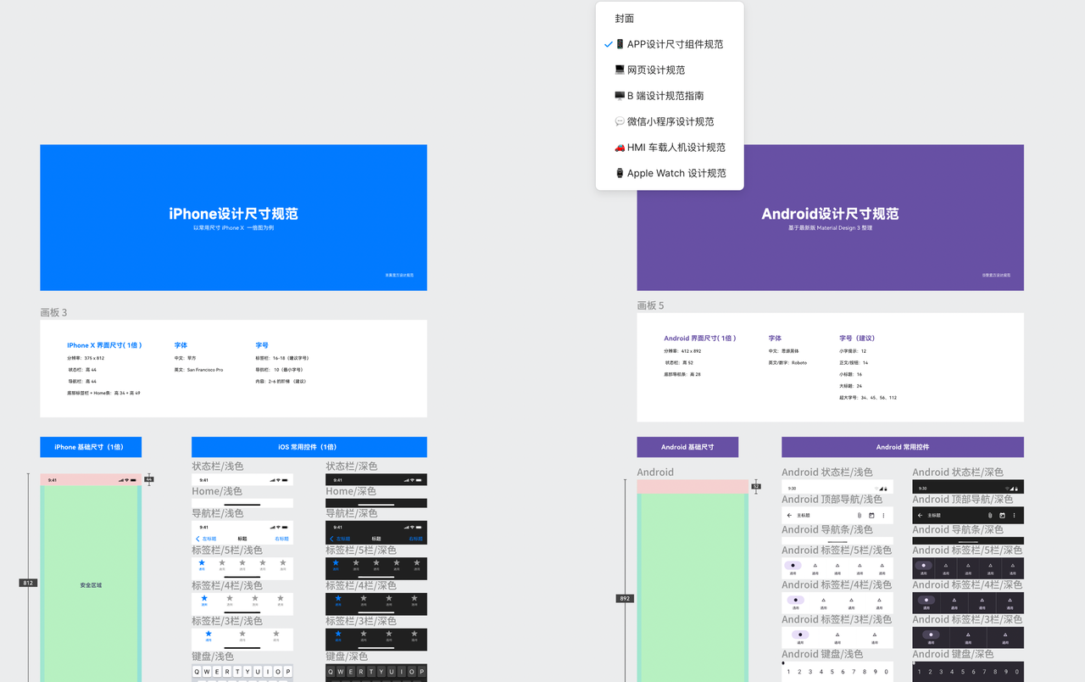This screenshot has height=682, width=1085.
Task: Open the B 端设计规范指南 page
Action: (670, 96)
